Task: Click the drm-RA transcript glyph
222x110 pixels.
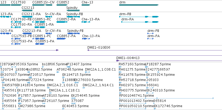Action: [140, 22]
